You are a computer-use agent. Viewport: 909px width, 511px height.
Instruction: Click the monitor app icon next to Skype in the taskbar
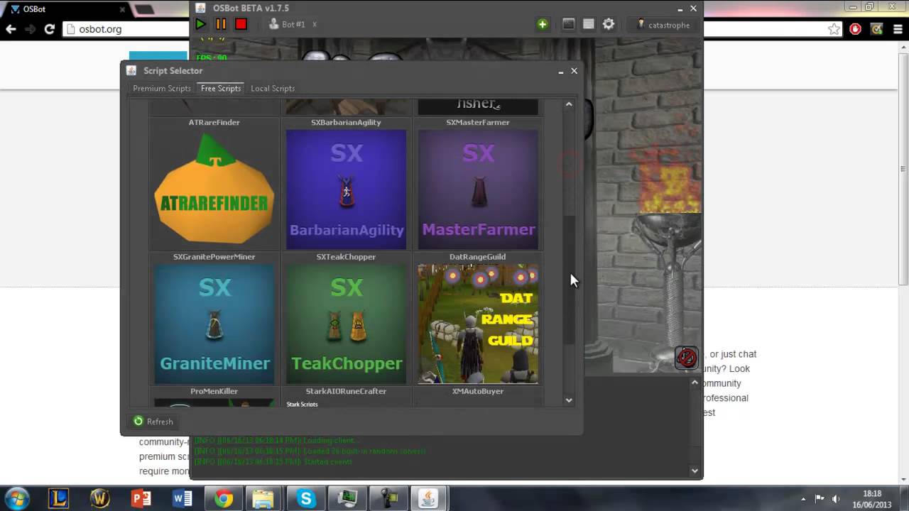347,499
